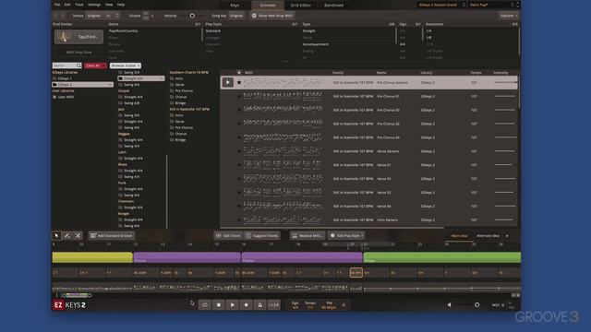Viewport: 591px width, 332px height.
Task: Select Accompaniment type filter
Action: pyautogui.click(x=316, y=44)
